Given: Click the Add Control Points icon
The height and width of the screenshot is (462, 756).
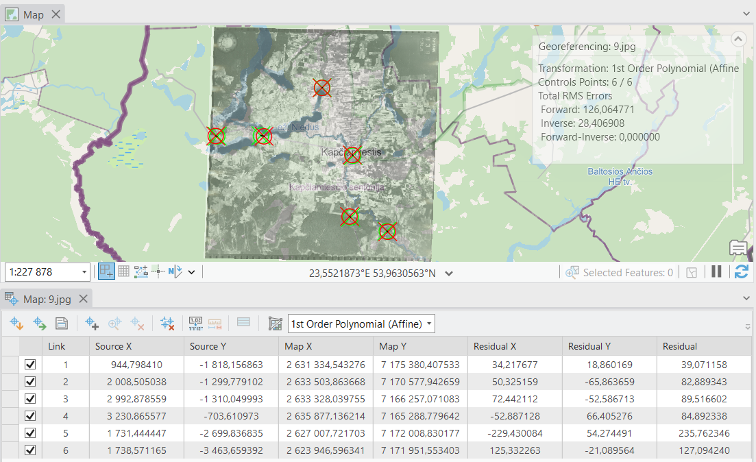Looking at the screenshot, I should pyautogui.click(x=92, y=324).
